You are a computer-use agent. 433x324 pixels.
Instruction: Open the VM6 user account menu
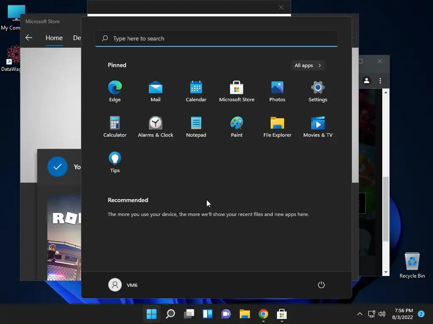[123, 285]
